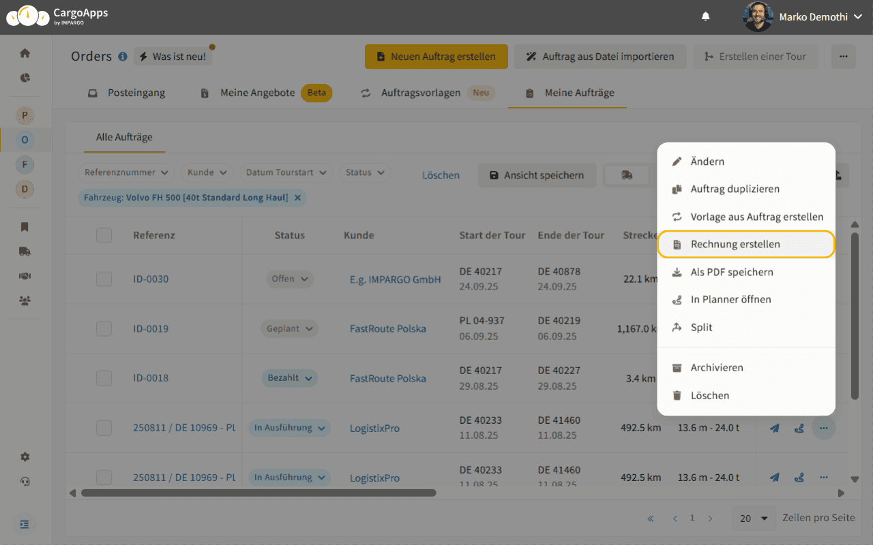Open the Status filter dropdown
The height and width of the screenshot is (545, 873).
coord(364,172)
